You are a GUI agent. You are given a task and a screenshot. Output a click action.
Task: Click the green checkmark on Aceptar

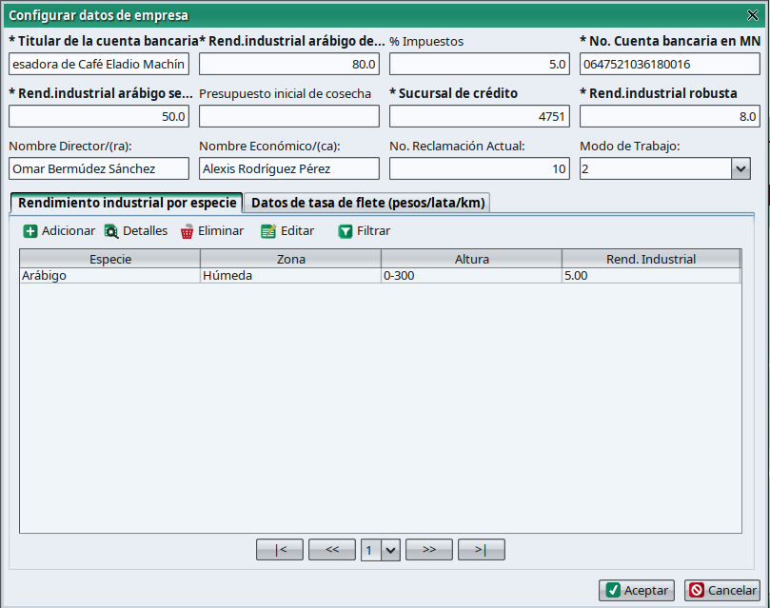pyautogui.click(x=614, y=591)
